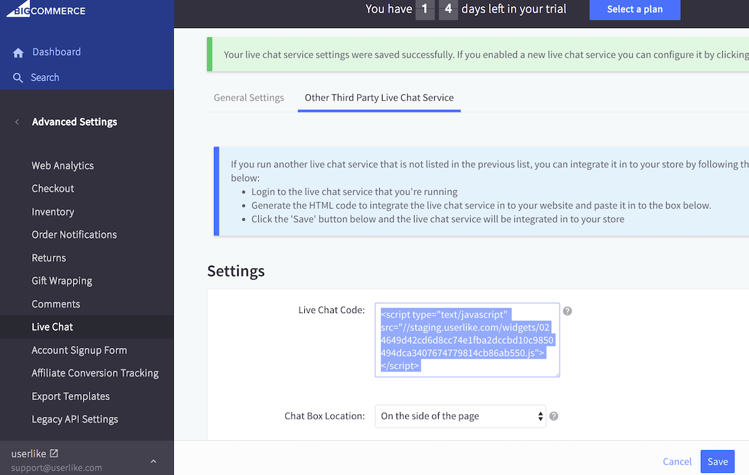
Task: Click the Dashboard home icon
Action: click(x=18, y=52)
